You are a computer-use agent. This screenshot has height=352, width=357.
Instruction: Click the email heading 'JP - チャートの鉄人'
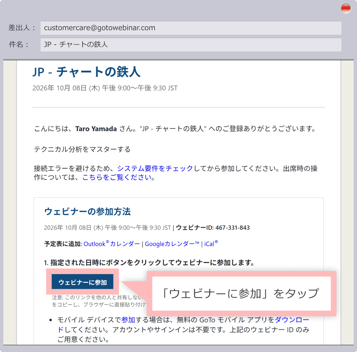[86, 72]
